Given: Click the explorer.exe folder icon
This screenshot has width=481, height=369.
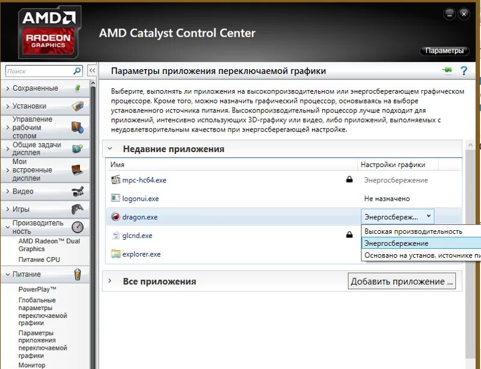Looking at the screenshot, I should (x=115, y=254).
